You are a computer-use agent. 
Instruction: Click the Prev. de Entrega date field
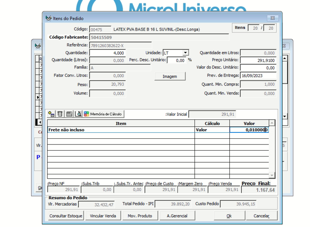[x=258, y=76]
